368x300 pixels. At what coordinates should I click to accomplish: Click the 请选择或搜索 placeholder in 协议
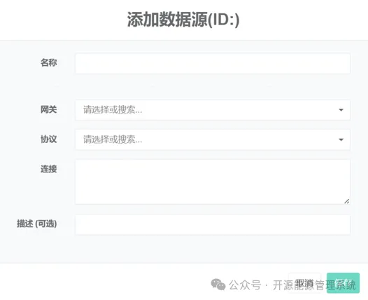pyautogui.click(x=113, y=139)
